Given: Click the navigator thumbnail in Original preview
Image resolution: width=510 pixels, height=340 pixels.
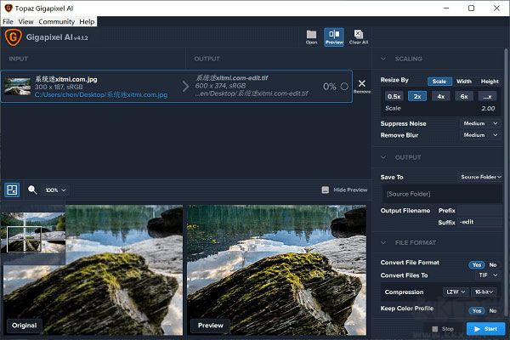Looking at the screenshot, I should pos(32,232).
